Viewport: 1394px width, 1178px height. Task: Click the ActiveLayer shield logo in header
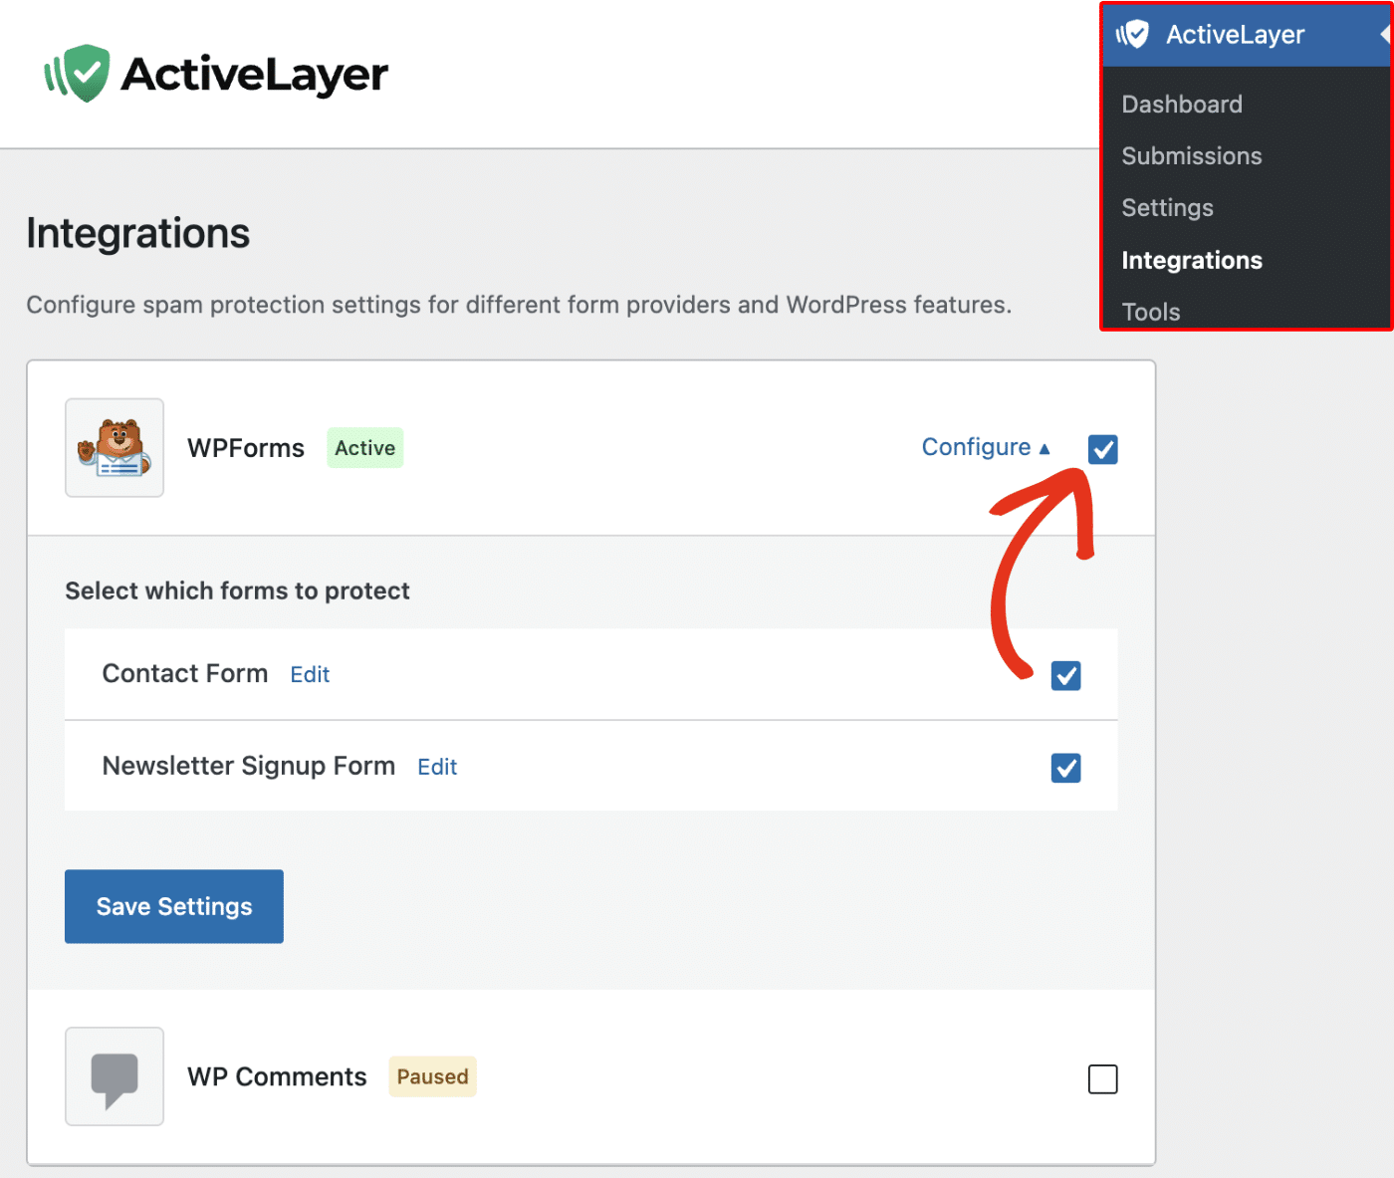(x=77, y=73)
